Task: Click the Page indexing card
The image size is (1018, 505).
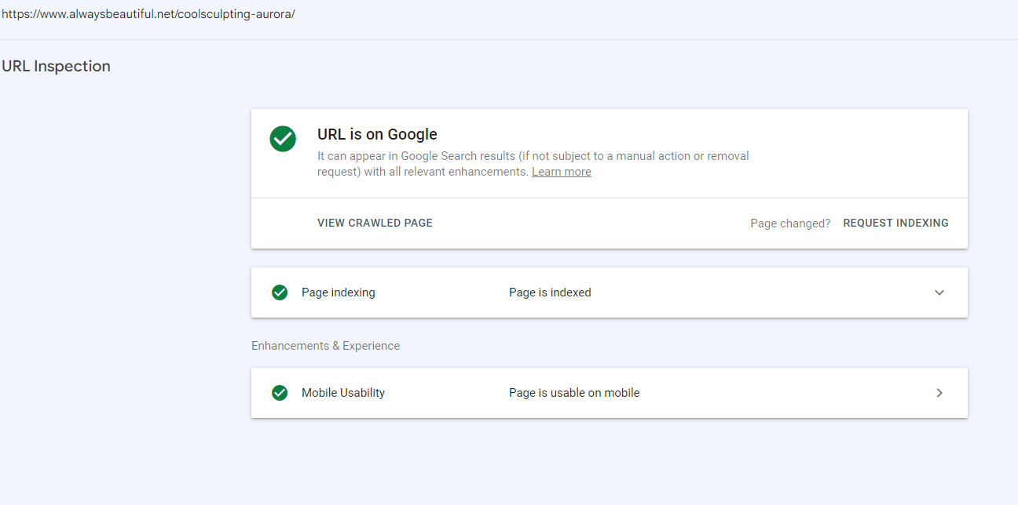Action: click(x=610, y=292)
